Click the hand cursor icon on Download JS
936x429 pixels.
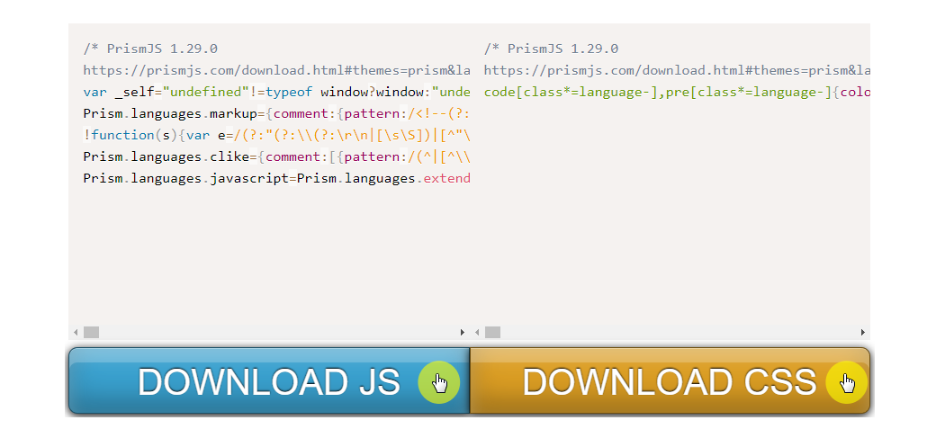pyautogui.click(x=439, y=382)
